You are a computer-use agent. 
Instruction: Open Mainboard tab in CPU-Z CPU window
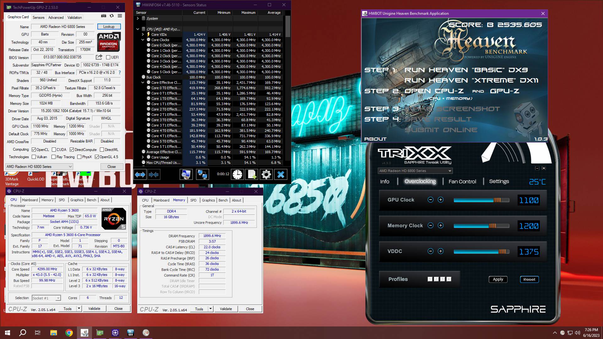30,200
